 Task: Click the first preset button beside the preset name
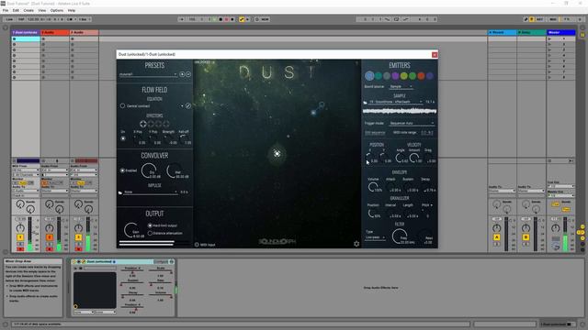pyautogui.click(x=182, y=74)
